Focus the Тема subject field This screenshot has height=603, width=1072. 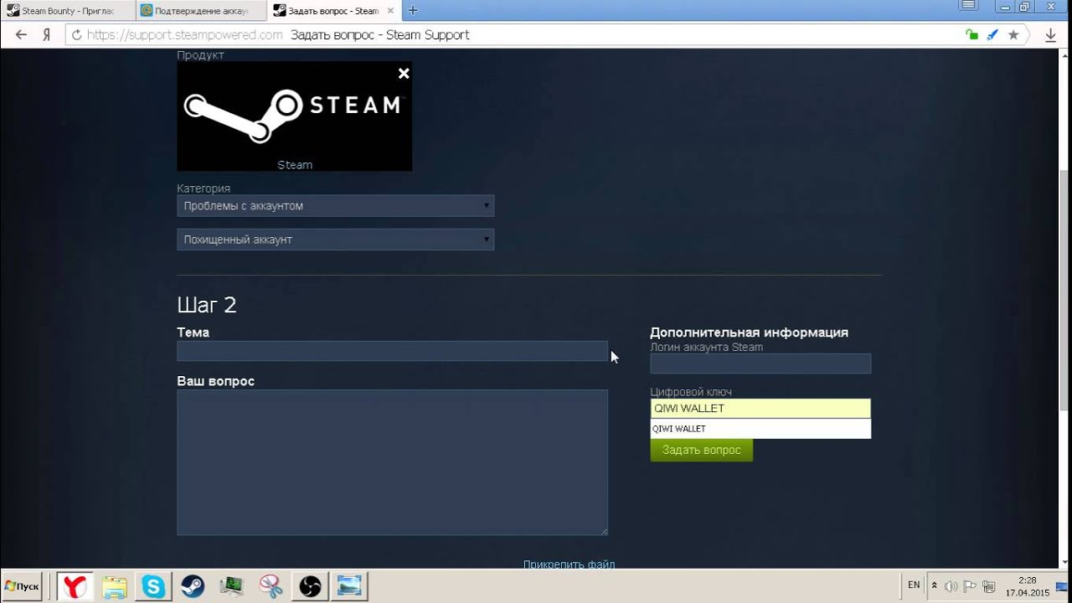392,351
